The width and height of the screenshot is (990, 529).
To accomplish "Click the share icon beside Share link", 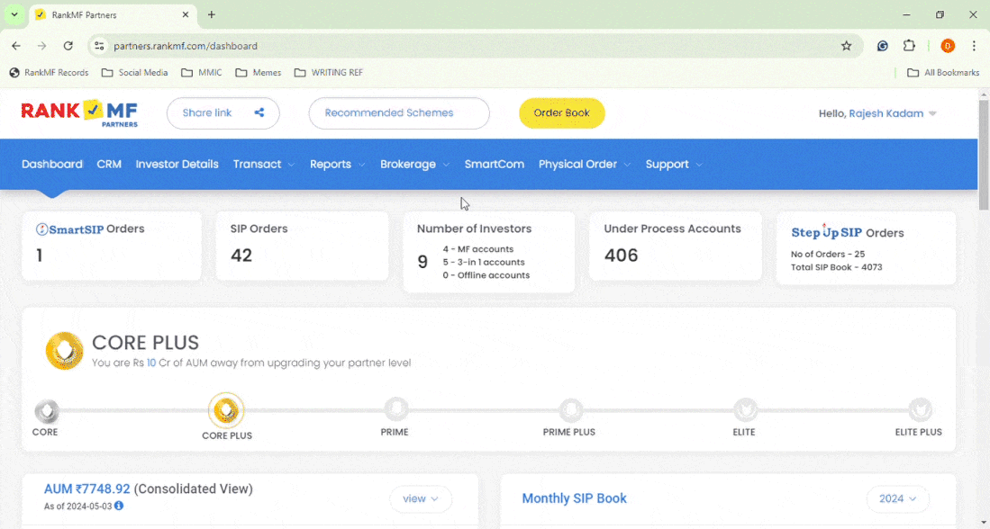I will [x=259, y=112].
